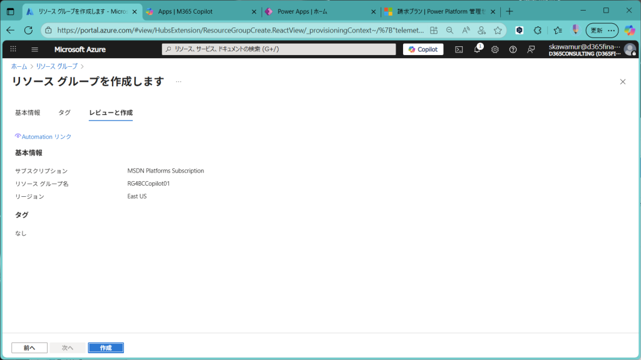Open the Automation リンク link
This screenshot has width=641, height=360.
[46, 136]
